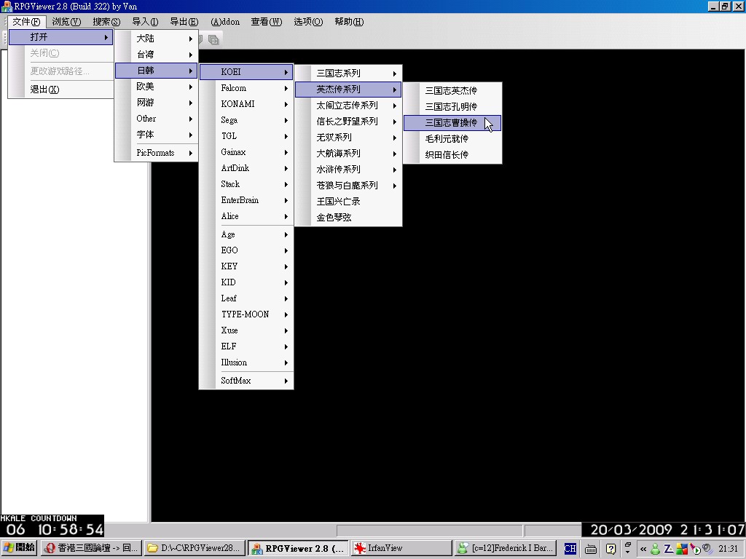746x559 pixels.
Task: Switch to the IrfanView taskbar window
Action: (401, 548)
